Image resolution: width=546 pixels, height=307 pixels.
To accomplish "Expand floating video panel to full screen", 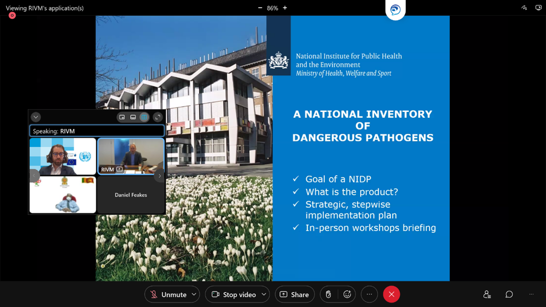I will coord(158,117).
